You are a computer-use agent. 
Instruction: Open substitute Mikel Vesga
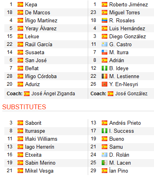tap(39, 171)
